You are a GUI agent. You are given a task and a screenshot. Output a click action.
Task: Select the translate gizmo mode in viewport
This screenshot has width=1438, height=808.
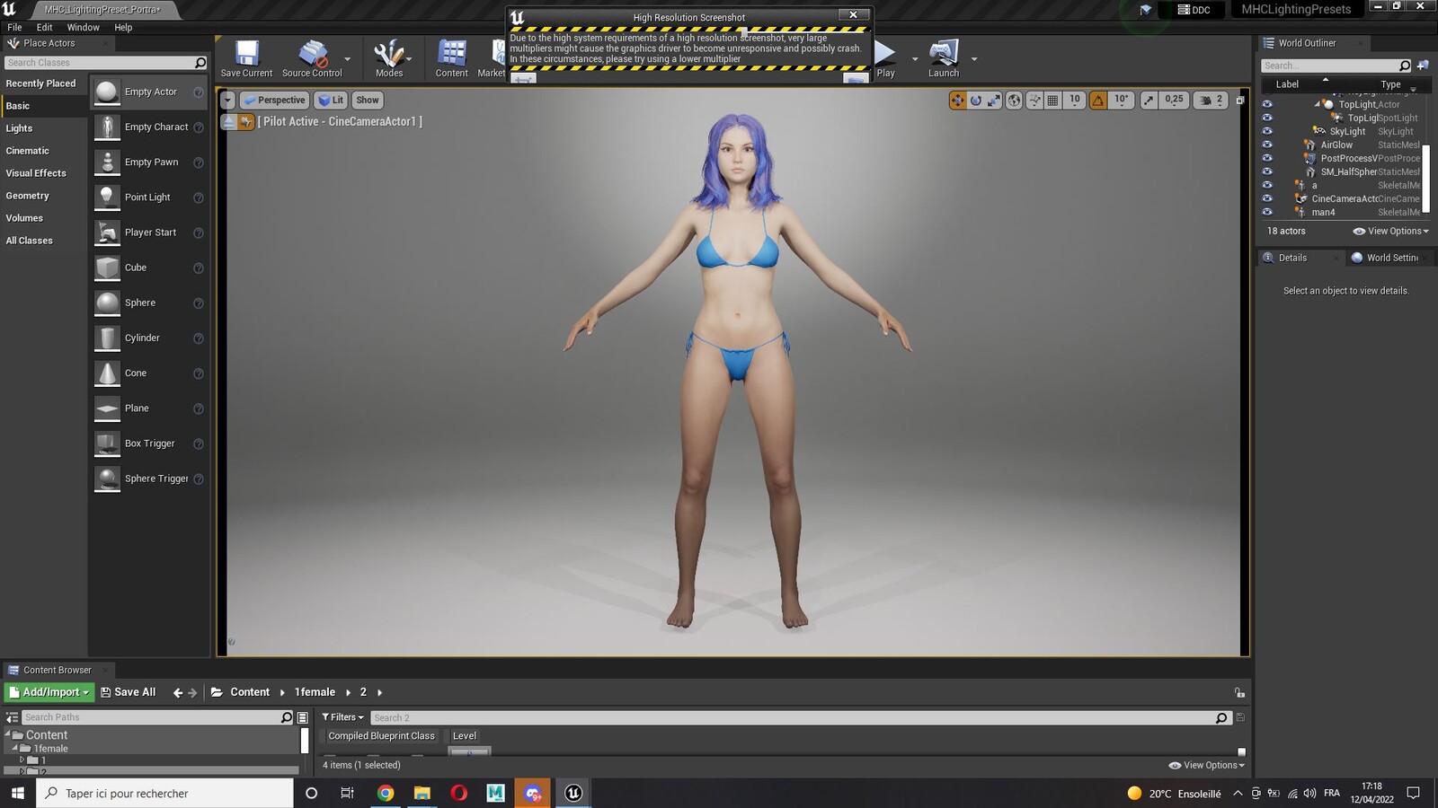(x=957, y=101)
